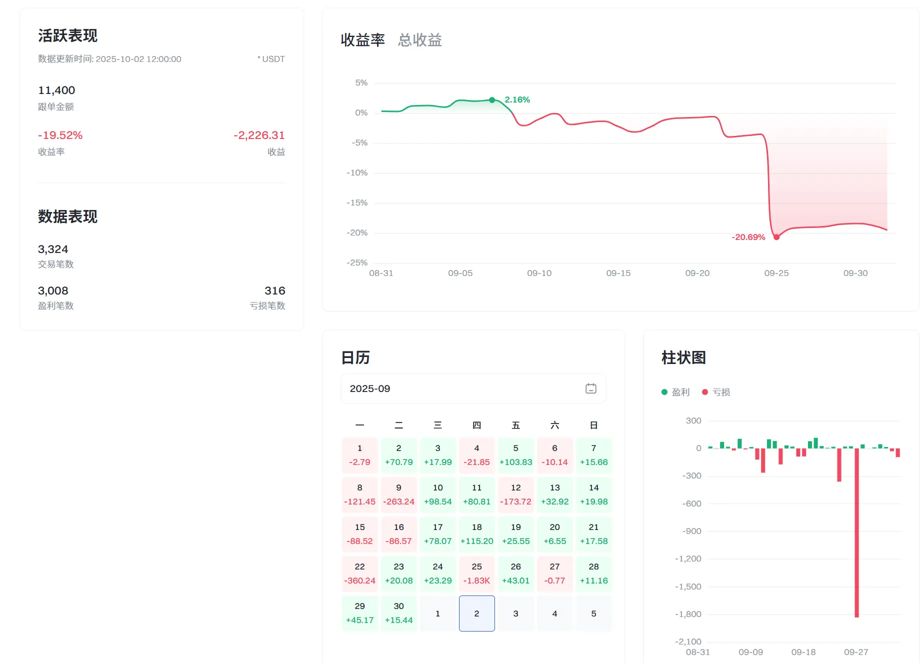The width and height of the screenshot is (924, 663).
Task: Select September 25 cell showing -1.83K
Action: coord(477,574)
